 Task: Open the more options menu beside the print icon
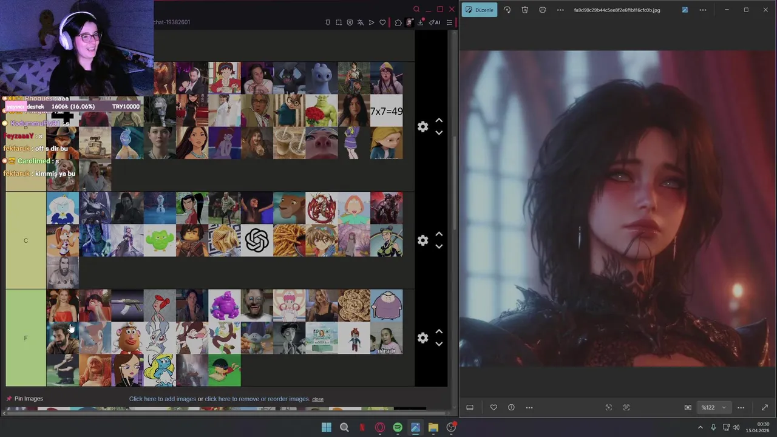(x=560, y=10)
